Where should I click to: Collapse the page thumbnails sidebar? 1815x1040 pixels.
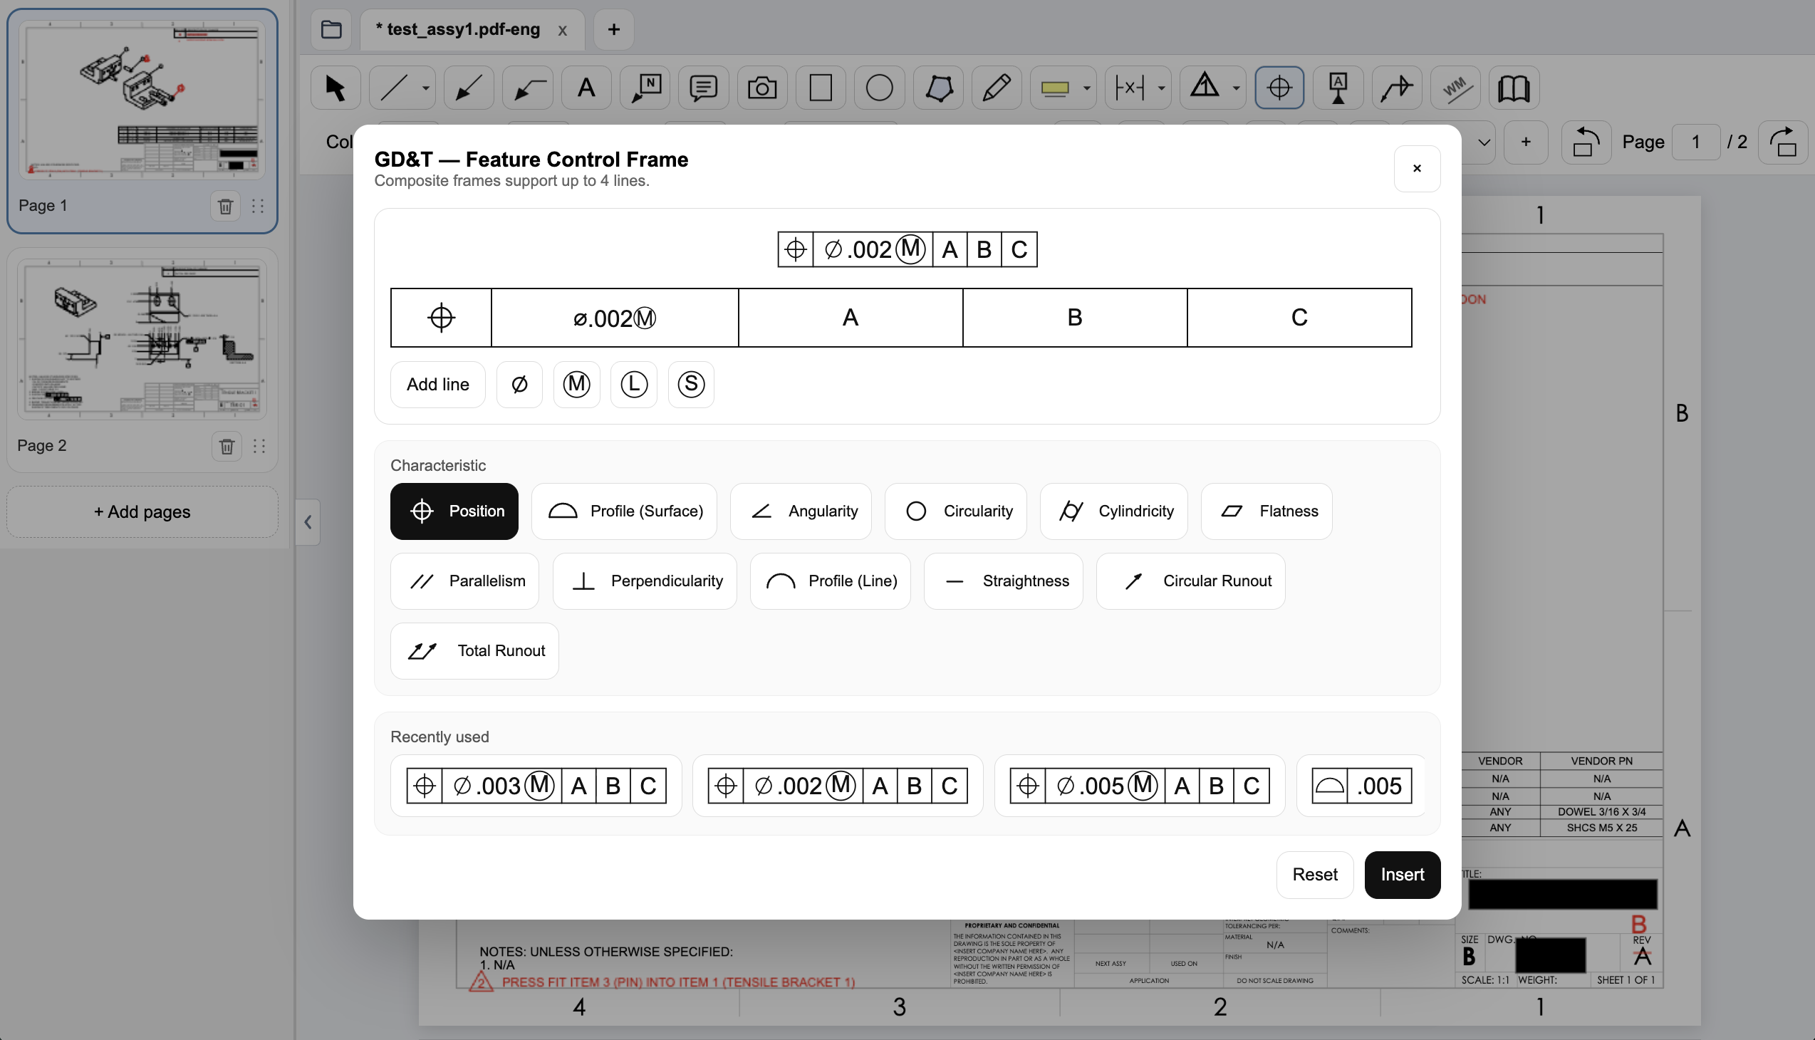tap(308, 522)
